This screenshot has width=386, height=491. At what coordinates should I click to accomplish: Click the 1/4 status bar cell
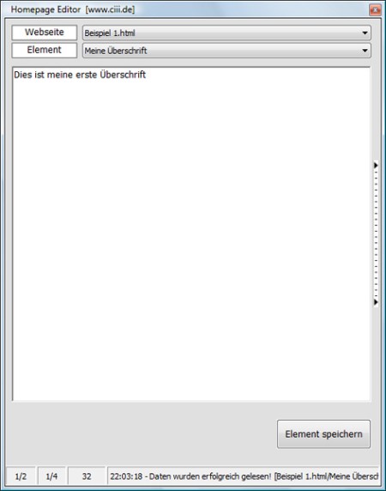51,476
